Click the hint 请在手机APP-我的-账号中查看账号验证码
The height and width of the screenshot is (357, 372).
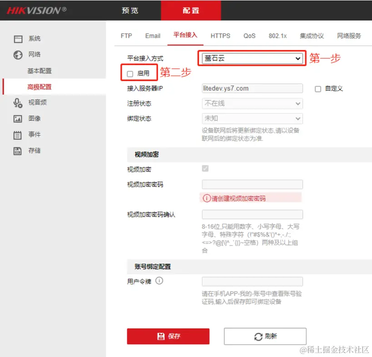click(252, 297)
